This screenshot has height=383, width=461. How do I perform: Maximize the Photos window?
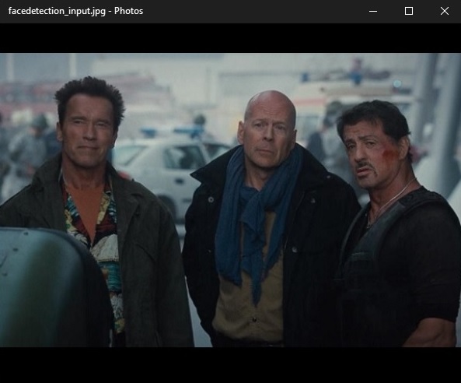pos(409,11)
